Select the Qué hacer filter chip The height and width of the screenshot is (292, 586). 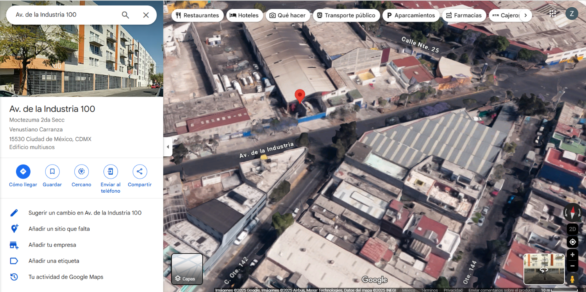coord(288,15)
